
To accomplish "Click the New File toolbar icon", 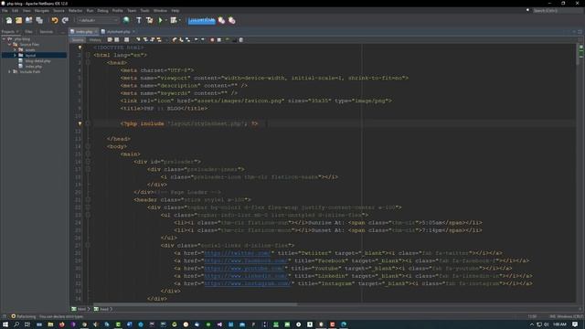I will coord(9,20).
